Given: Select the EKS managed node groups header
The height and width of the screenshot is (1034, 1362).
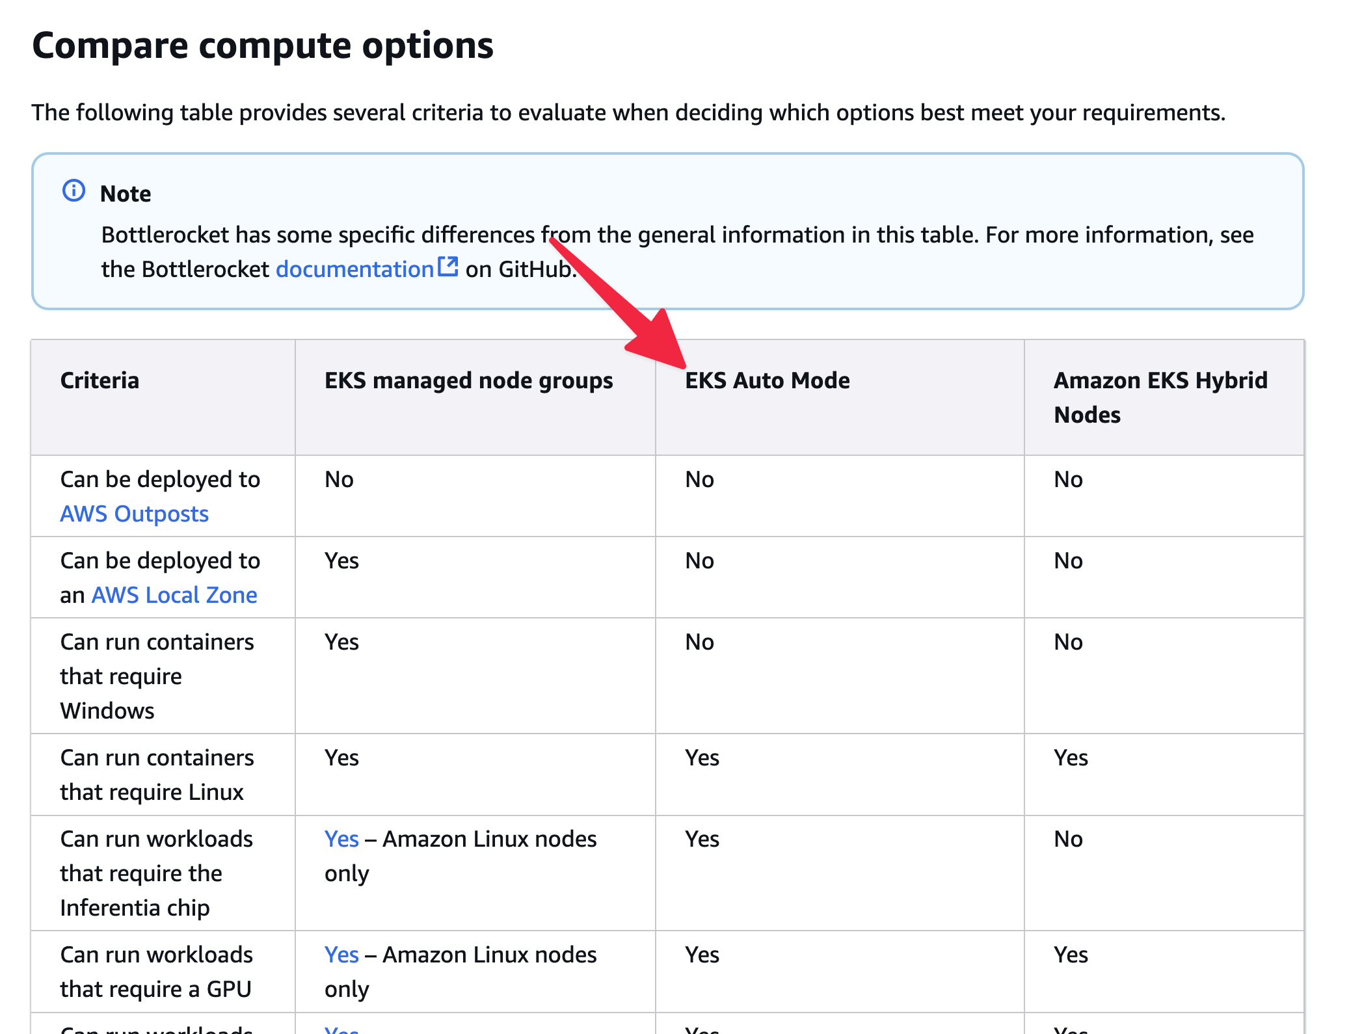Looking at the screenshot, I should [468, 380].
